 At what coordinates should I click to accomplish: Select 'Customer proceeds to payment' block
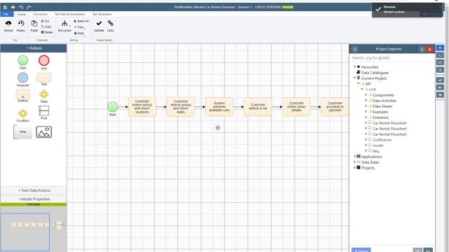pyautogui.click(x=335, y=107)
